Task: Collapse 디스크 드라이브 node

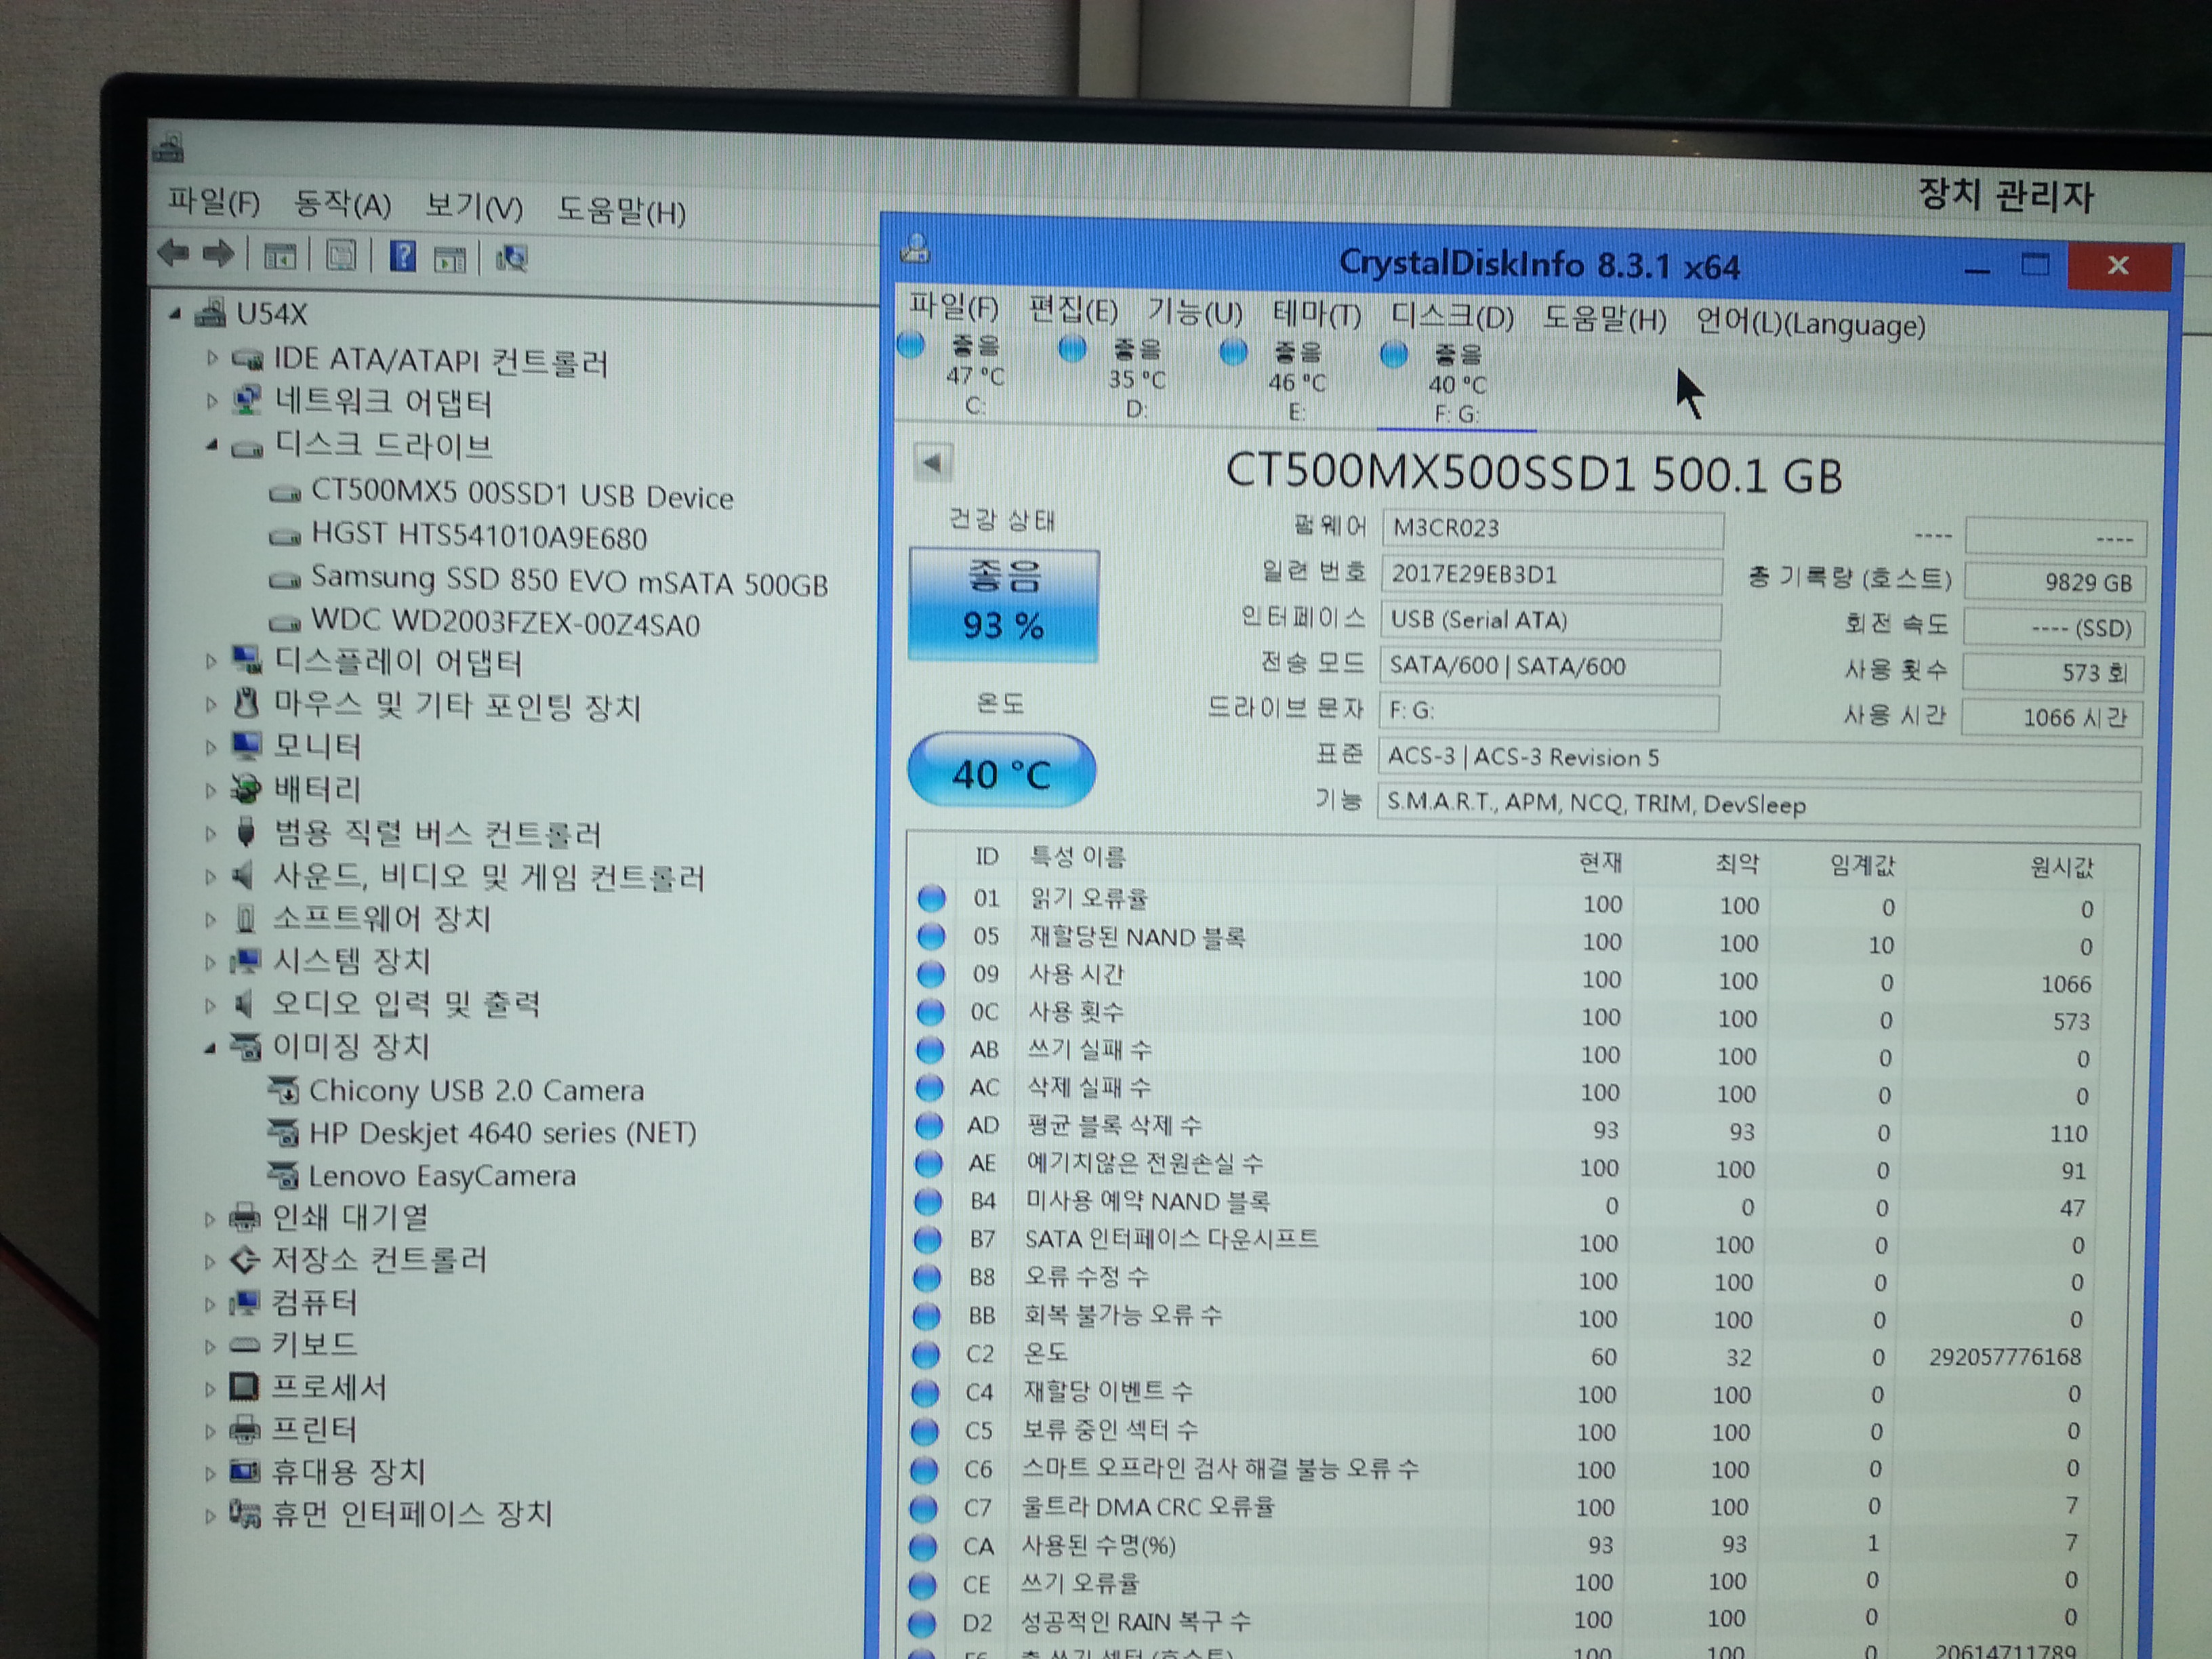Action: (x=211, y=445)
